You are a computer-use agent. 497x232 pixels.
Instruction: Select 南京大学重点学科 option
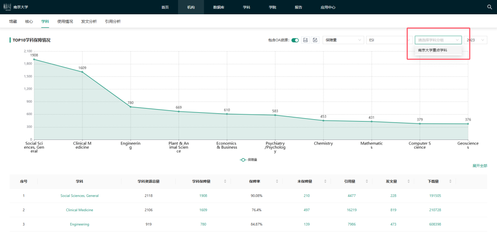(433, 50)
